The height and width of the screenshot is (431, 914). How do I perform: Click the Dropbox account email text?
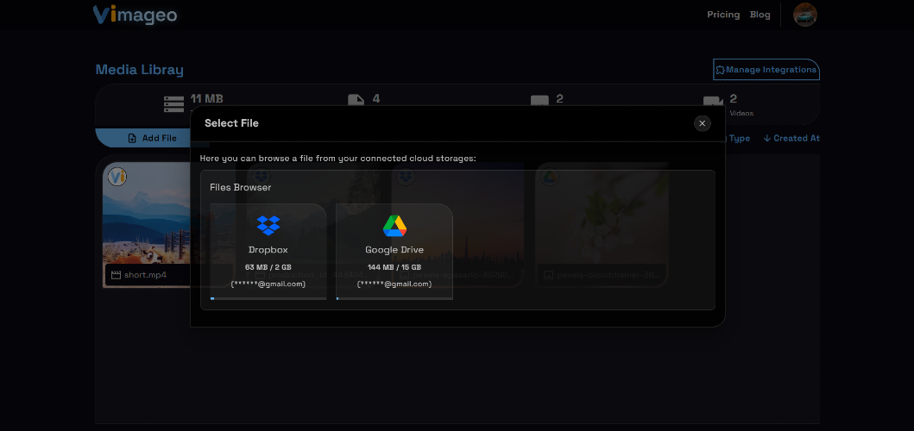[x=268, y=284]
